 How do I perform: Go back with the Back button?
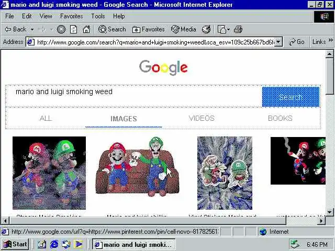tap(15, 29)
